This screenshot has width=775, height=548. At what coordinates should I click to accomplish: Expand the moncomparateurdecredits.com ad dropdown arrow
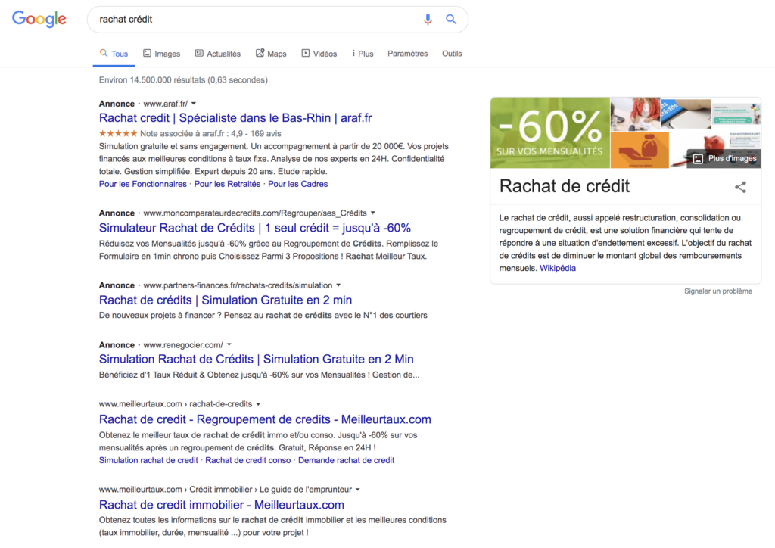pyautogui.click(x=373, y=213)
